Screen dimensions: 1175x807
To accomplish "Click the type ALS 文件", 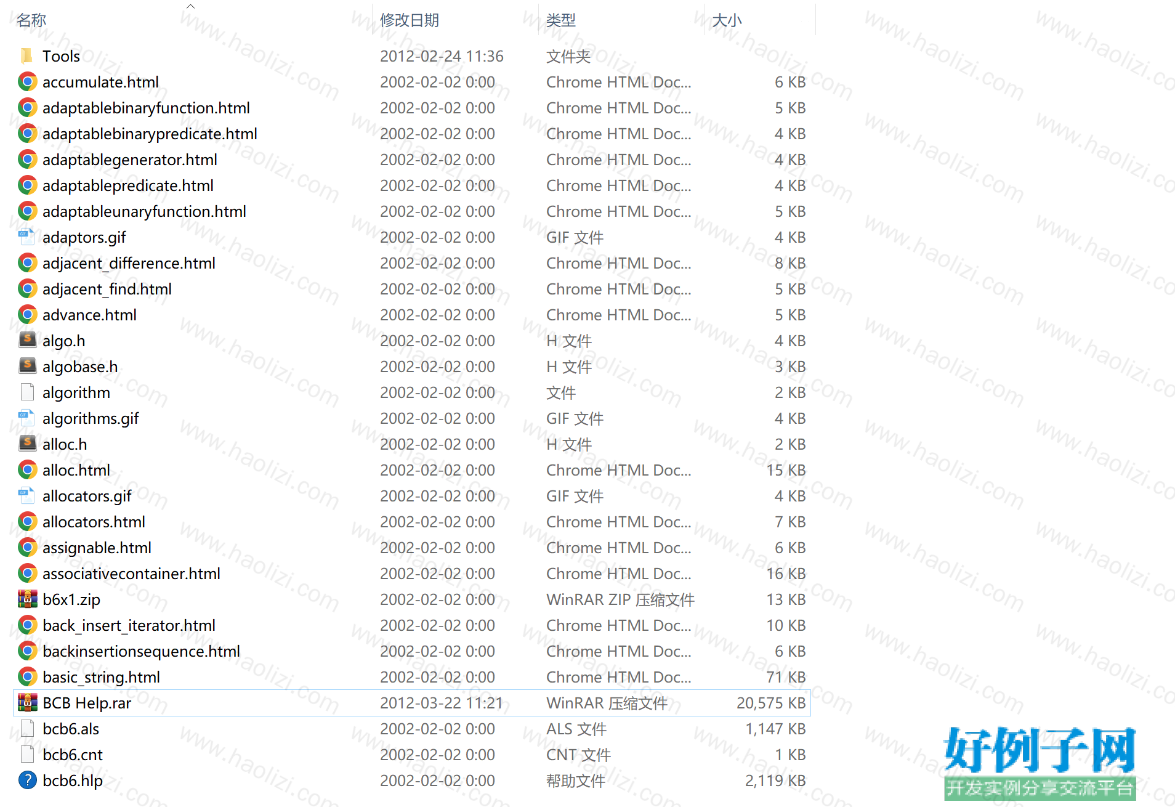I will 576,729.
